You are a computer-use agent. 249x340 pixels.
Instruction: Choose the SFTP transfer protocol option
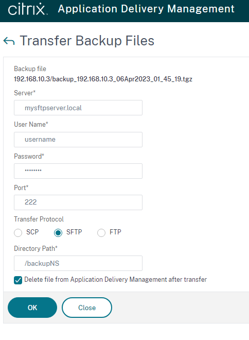[58, 233]
